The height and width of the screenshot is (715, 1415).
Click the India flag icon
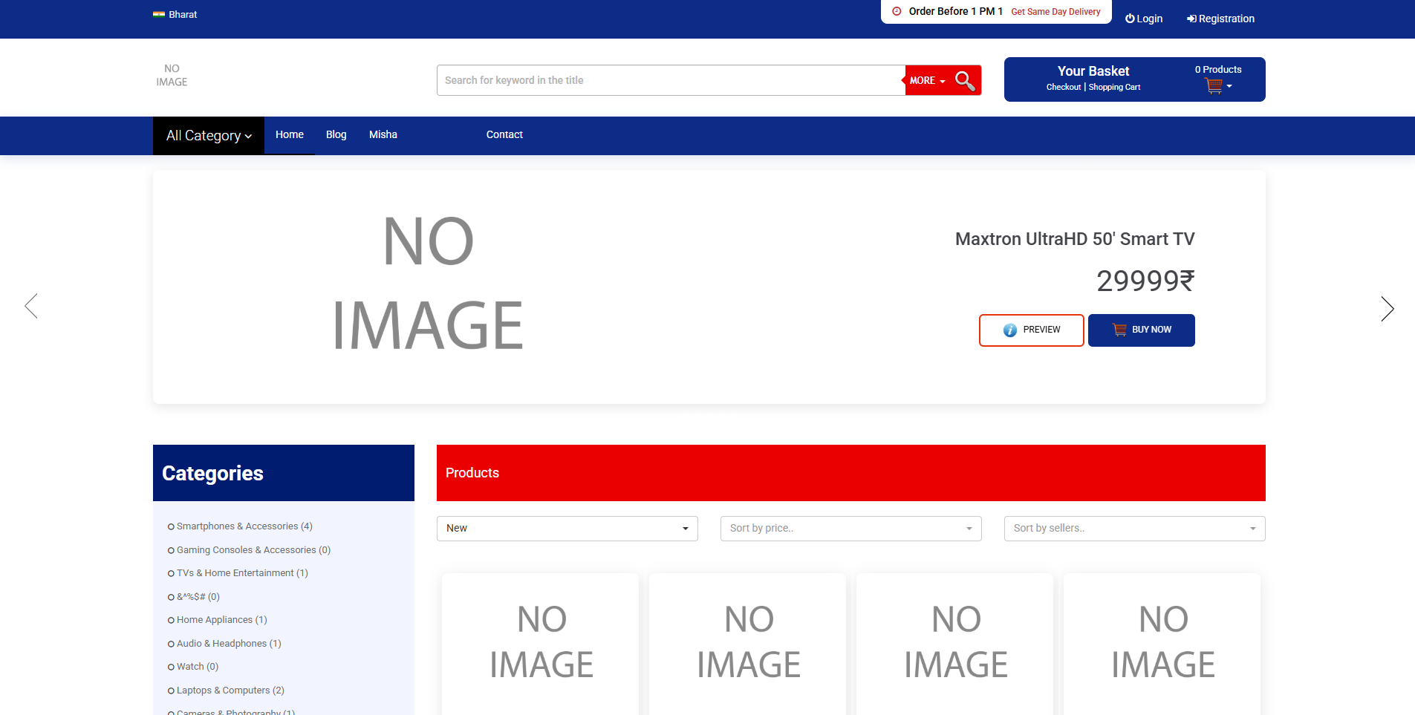coord(159,14)
